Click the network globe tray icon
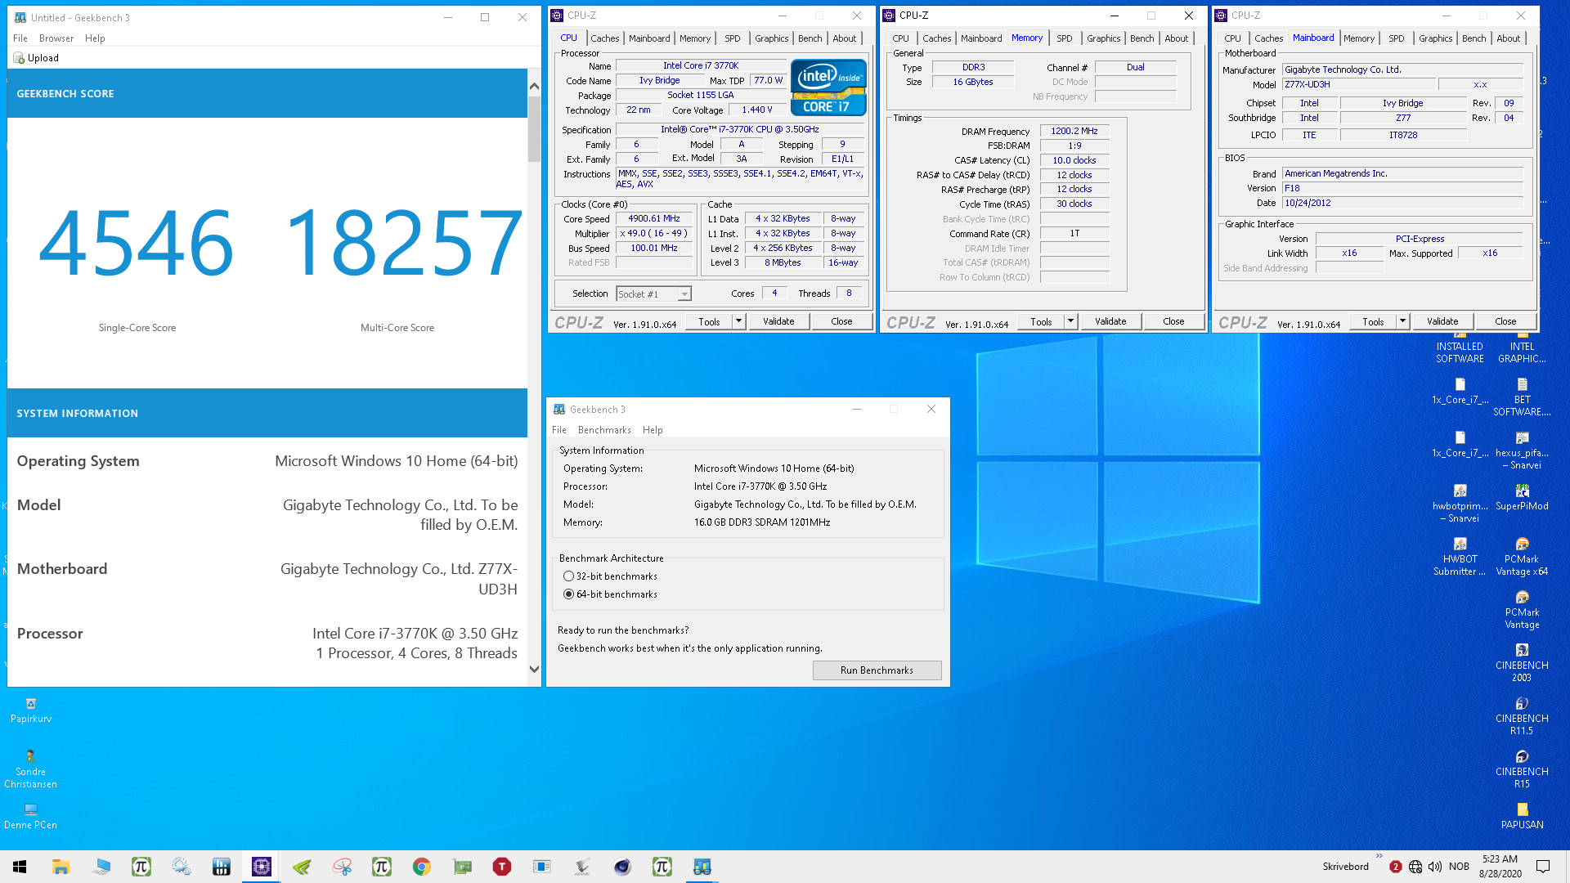The height and width of the screenshot is (883, 1570). point(1415,867)
